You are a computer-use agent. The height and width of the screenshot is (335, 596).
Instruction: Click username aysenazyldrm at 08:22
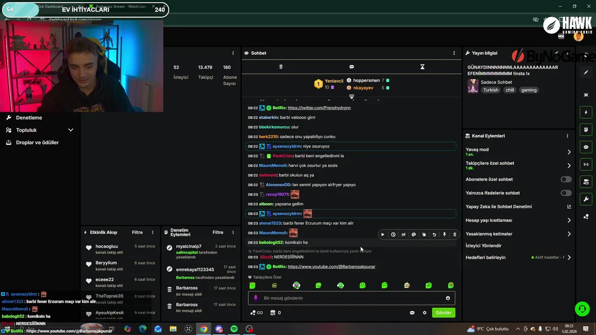point(286,147)
